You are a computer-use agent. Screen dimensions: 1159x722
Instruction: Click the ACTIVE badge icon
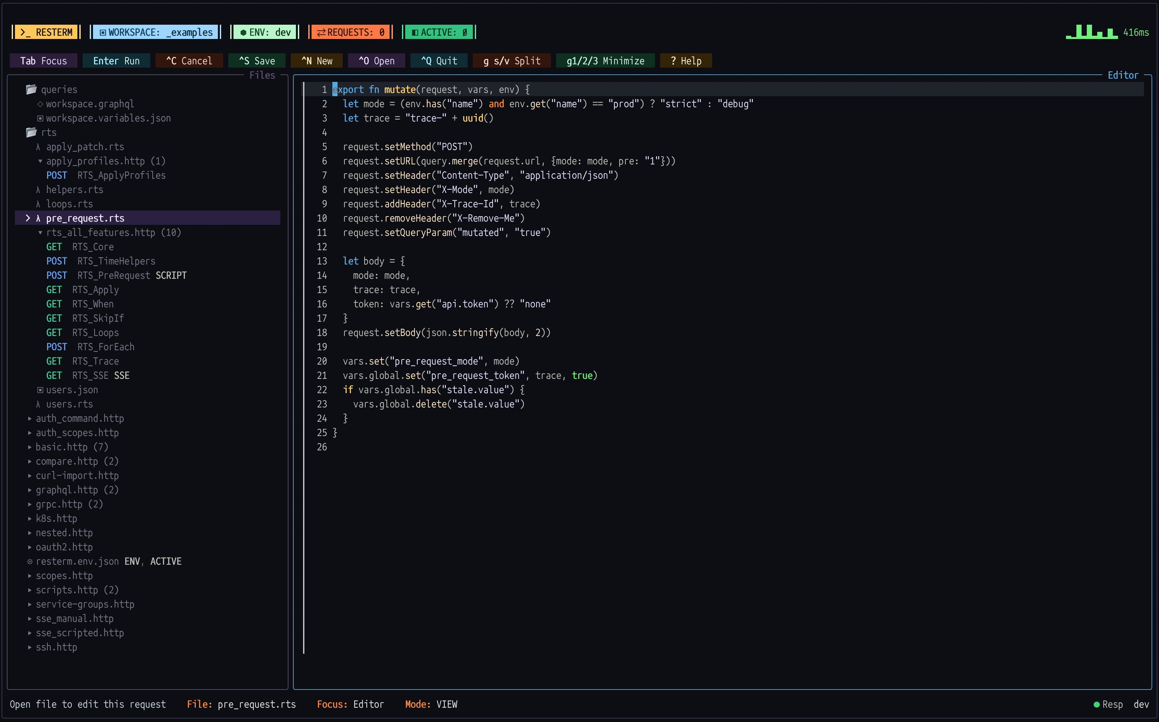(415, 32)
